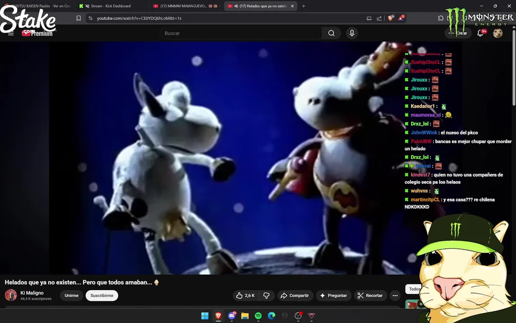Open the Windows Start button
This screenshot has height=323, width=516.
pyautogui.click(x=205, y=316)
